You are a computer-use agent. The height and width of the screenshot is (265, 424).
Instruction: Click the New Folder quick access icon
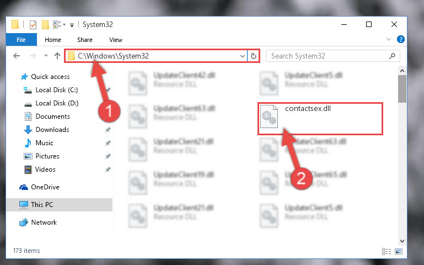[45, 25]
